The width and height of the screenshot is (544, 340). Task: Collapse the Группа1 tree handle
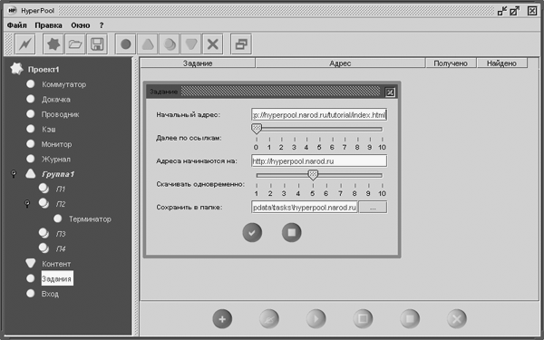click(x=14, y=174)
